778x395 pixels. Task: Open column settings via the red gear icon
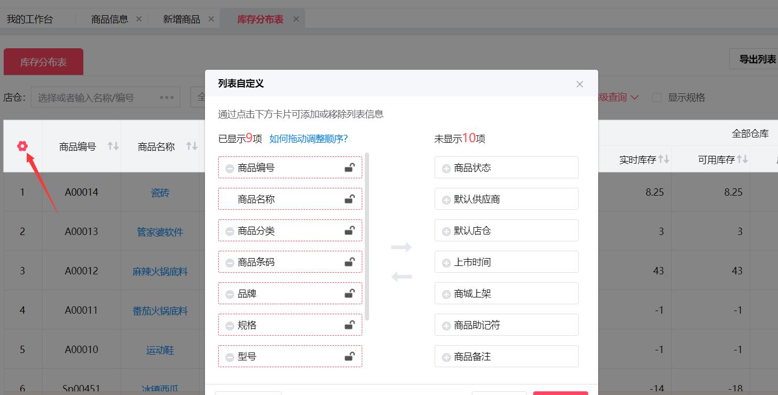[22, 146]
